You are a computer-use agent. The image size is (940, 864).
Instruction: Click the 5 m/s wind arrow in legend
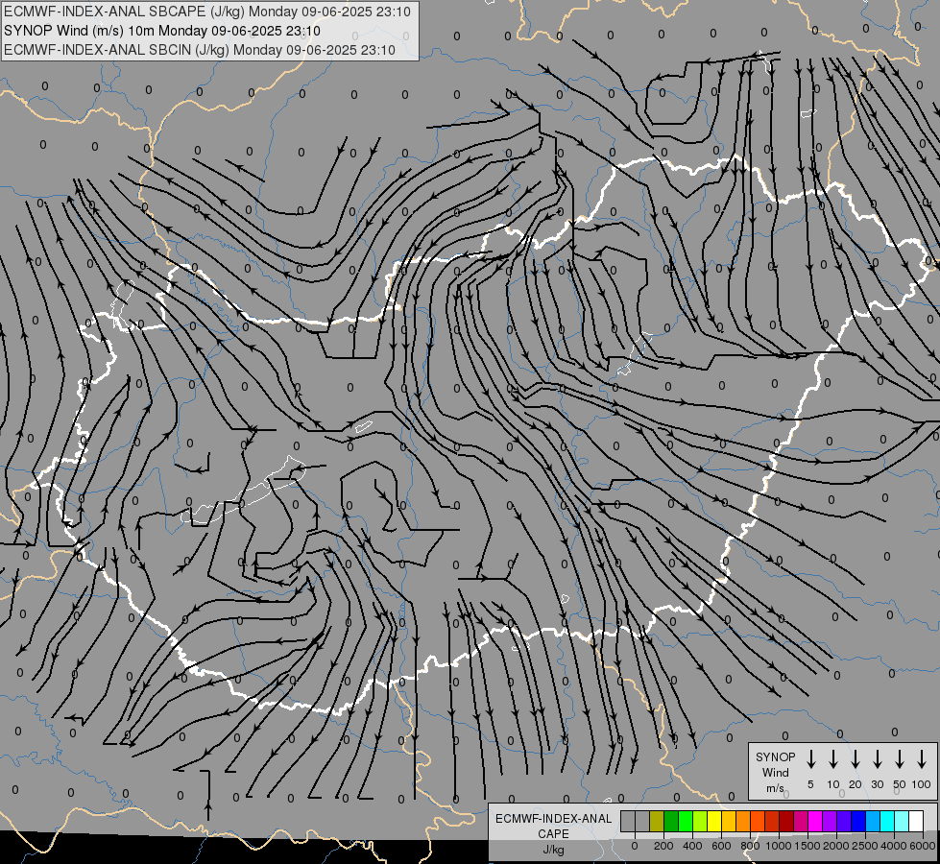pyautogui.click(x=810, y=758)
